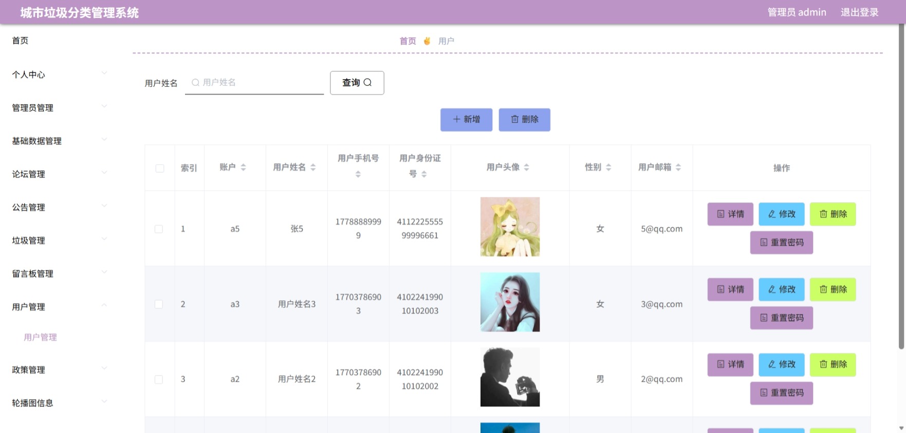The image size is (906, 433).
Task: Tick the checkbox for row a2
Action: [x=159, y=380]
